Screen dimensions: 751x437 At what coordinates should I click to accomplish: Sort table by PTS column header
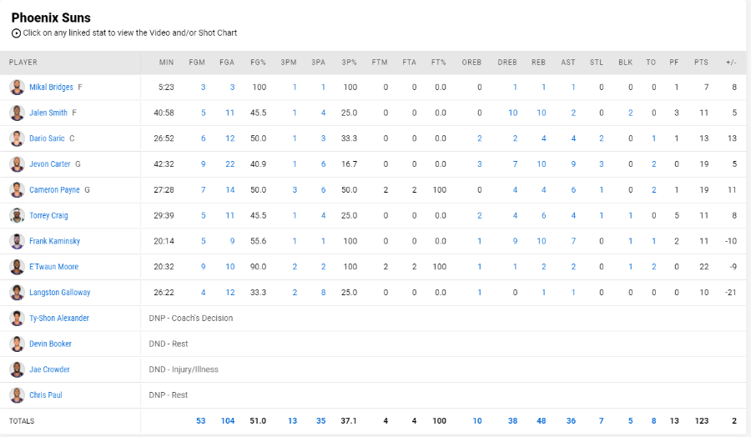point(701,63)
